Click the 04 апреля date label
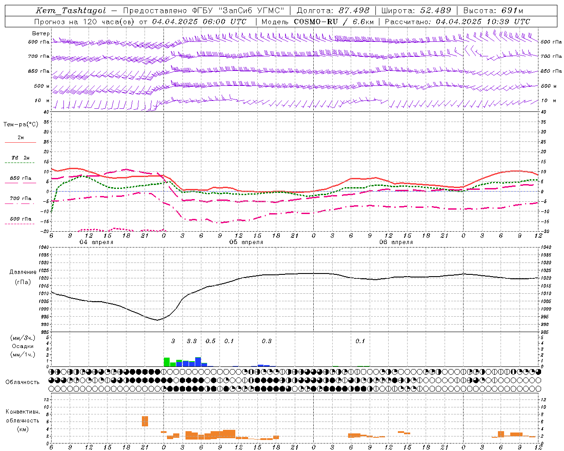The image size is (564, 451). tap(96, 242)
